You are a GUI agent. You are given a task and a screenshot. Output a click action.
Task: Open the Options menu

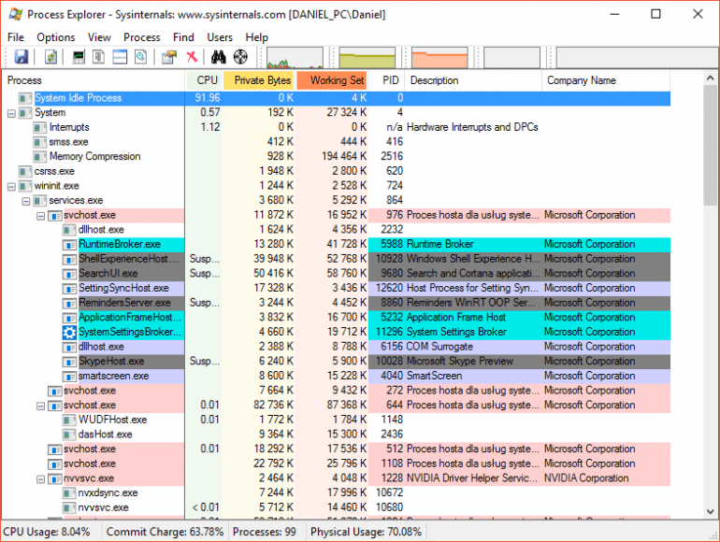tap(55, 37)
